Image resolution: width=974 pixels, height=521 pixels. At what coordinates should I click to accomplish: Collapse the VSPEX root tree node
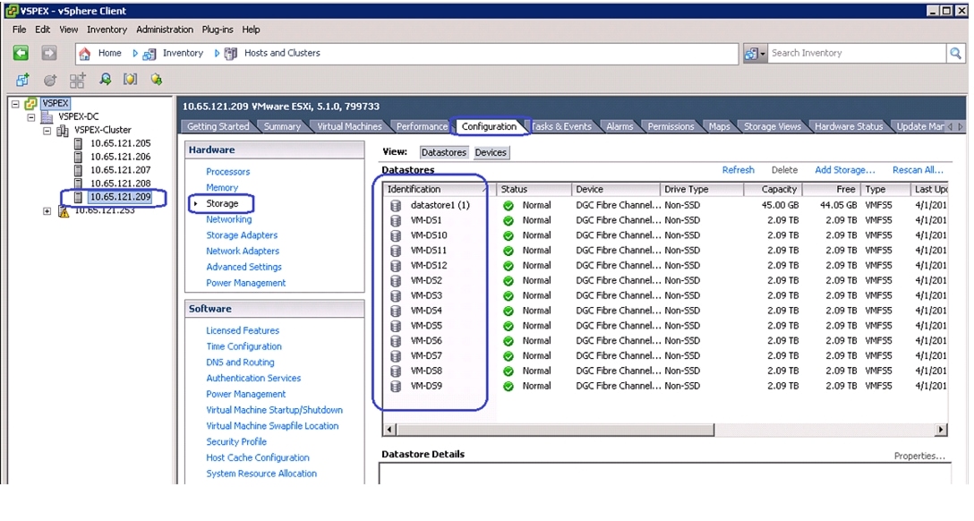15,104
